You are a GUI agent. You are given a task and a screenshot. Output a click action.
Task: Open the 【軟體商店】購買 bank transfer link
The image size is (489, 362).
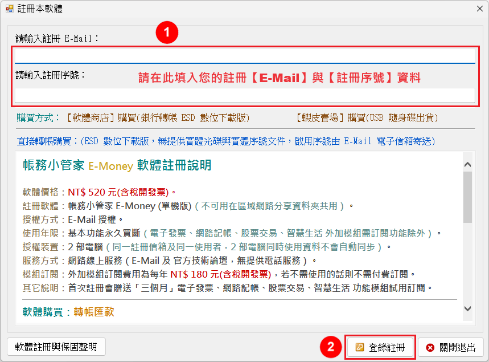tap(158, 118)
